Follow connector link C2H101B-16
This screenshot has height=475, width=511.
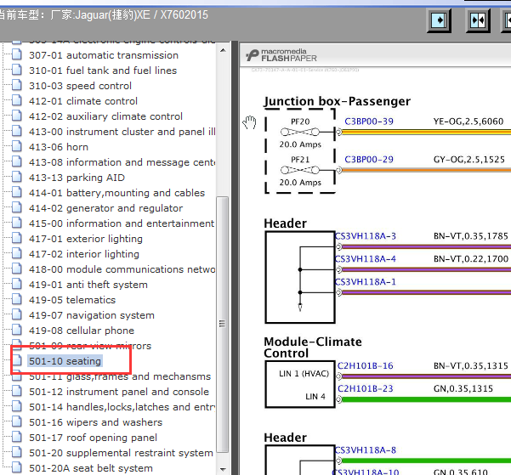(366, 366)
